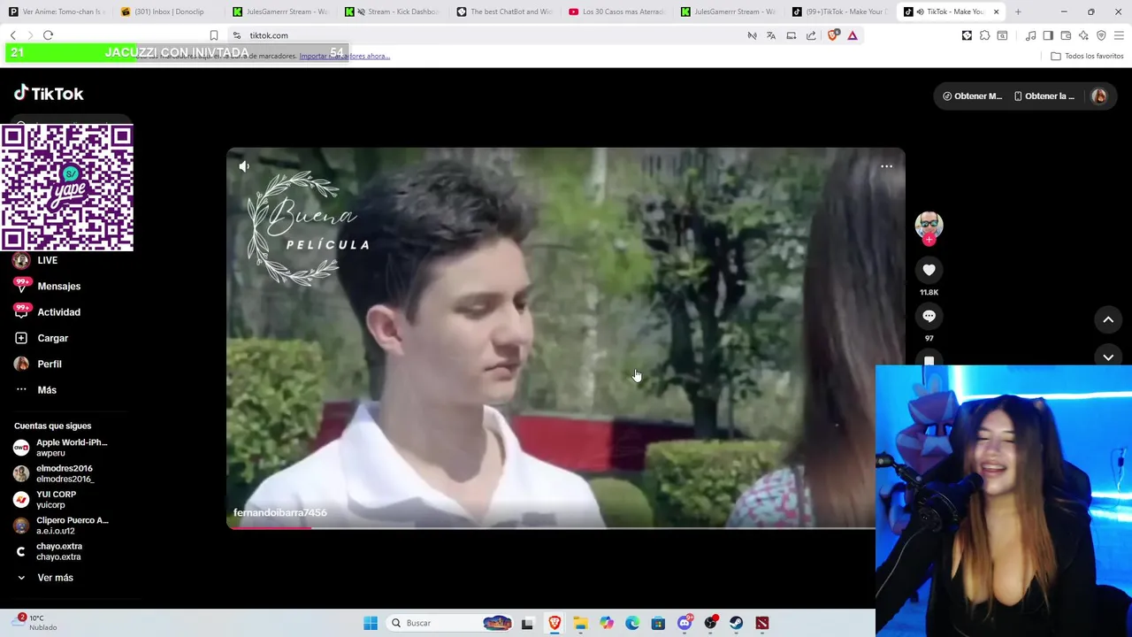Mute the TikTok video sound
1132x637 pixels.
pos(244,166)
